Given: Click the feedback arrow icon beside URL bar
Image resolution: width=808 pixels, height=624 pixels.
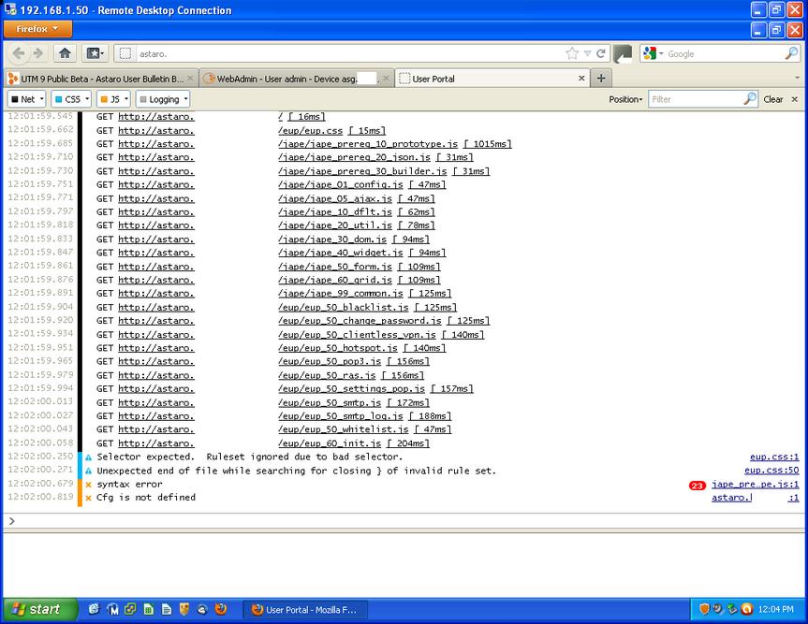Looking at the screenshot, I should [623, 54].
